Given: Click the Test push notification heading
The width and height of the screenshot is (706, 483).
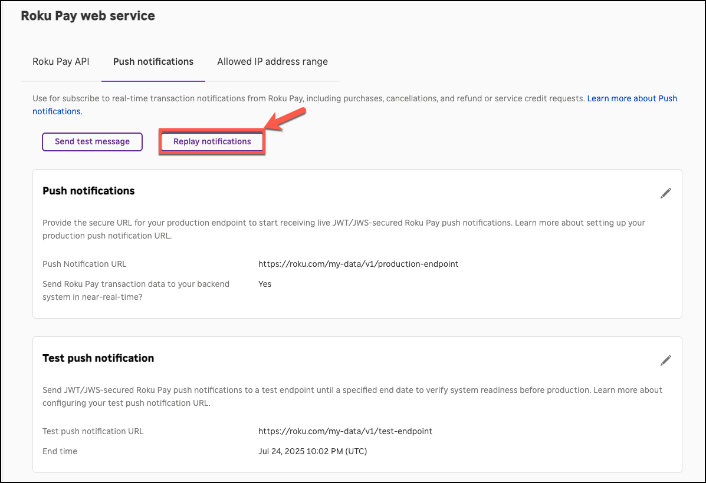Looking at the screenshot, I should [x=98, y=358].
